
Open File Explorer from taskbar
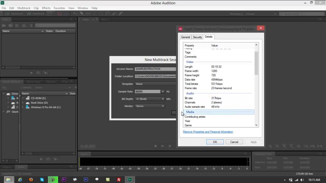(x=8, y=179)
